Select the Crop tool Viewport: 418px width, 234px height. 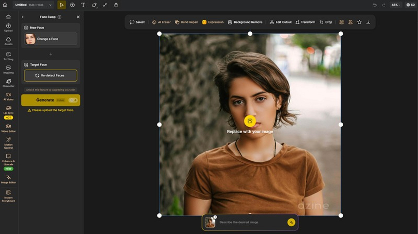326,22
